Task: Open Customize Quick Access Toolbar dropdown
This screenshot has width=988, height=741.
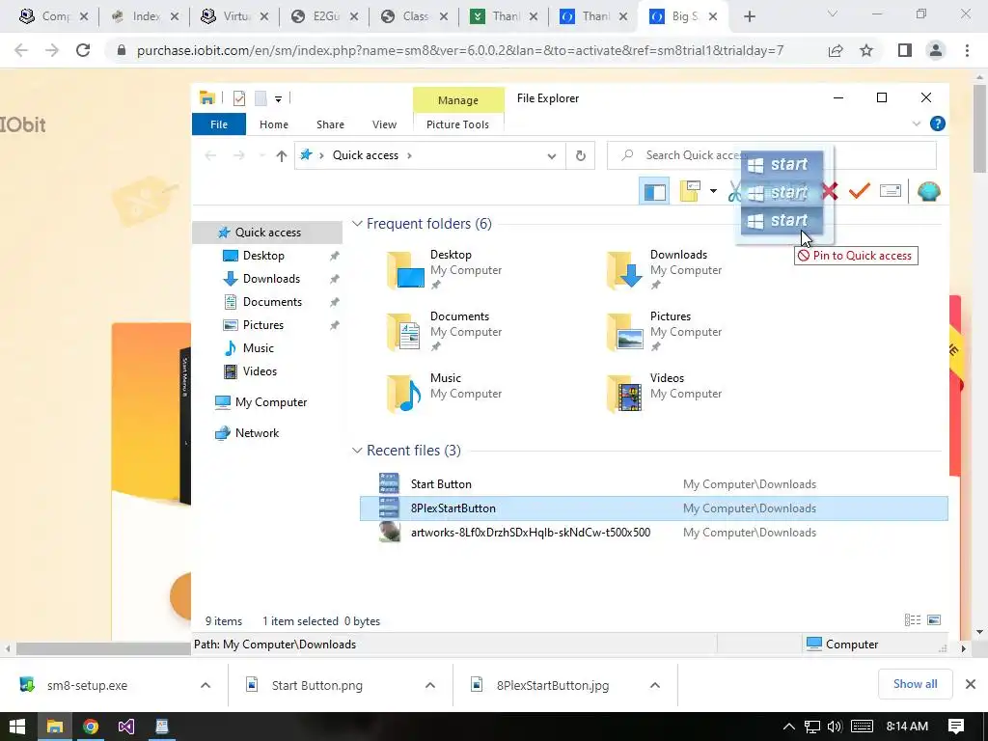Action: [x=278, y=99]
